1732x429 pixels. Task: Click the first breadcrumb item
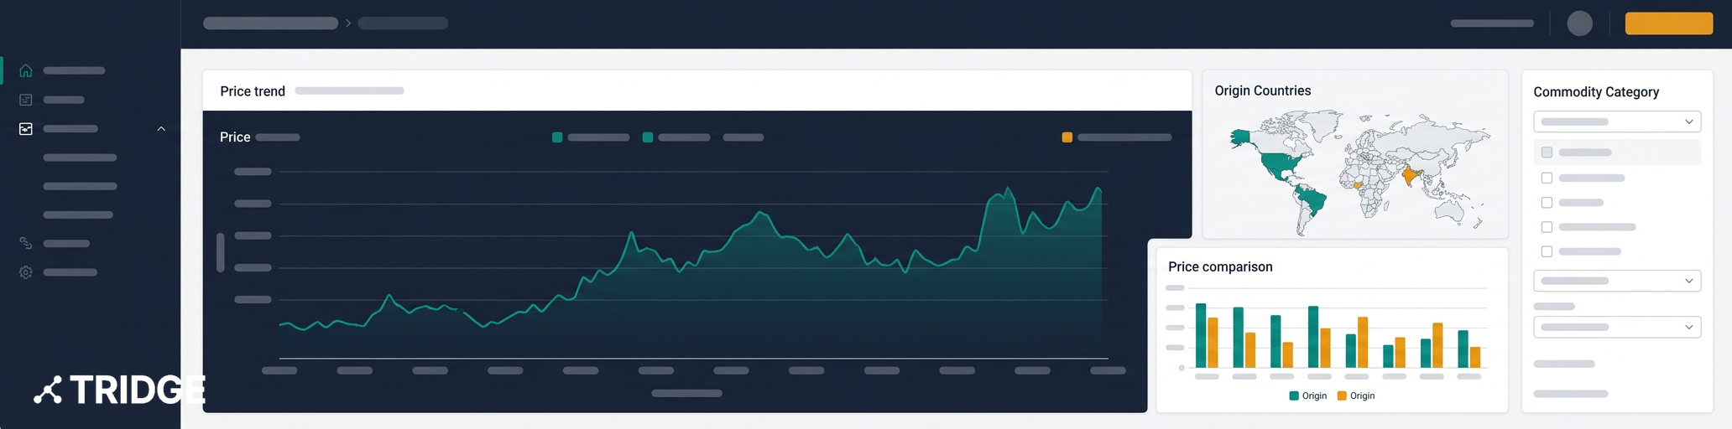click(270, 23)
